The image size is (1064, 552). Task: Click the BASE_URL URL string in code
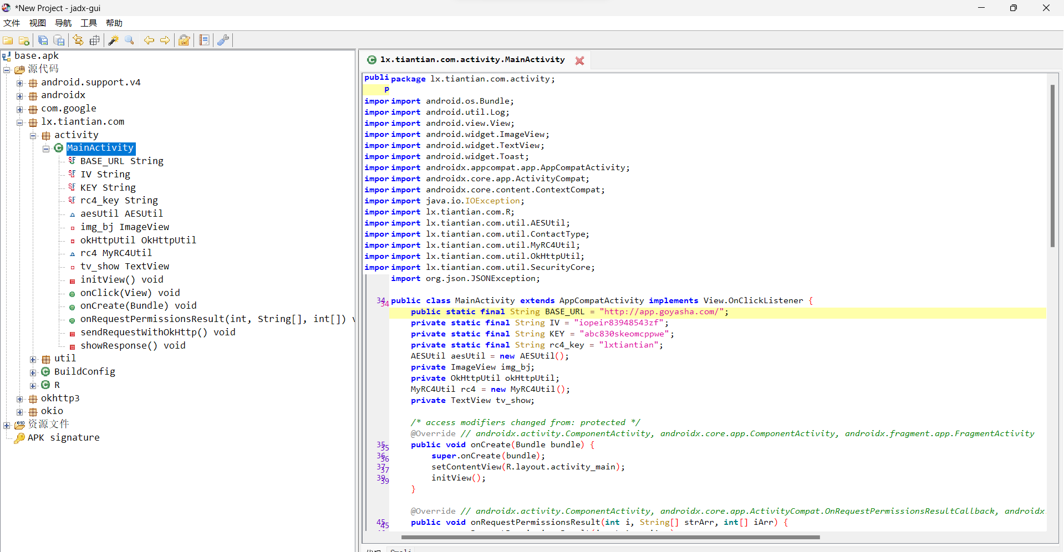(x=662, y=312)
